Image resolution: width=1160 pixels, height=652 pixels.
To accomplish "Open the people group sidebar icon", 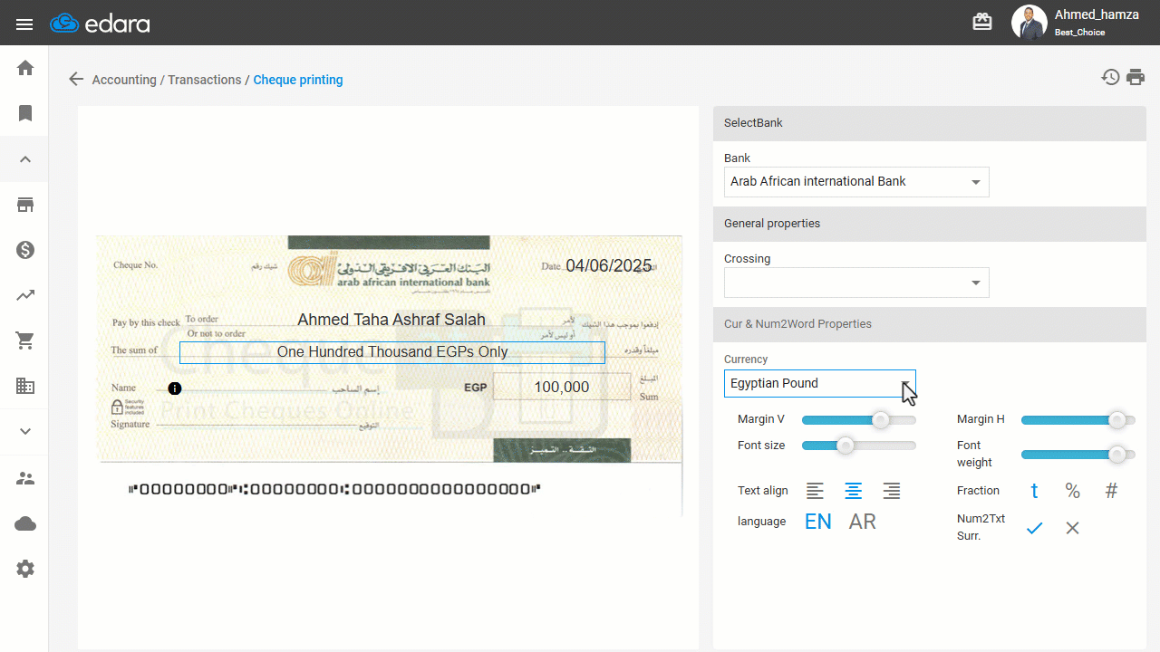I will (25, 478).
